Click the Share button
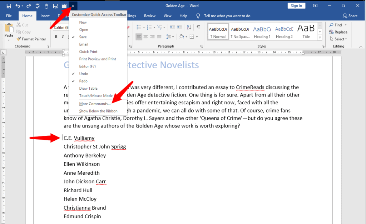 pos(350,16)
